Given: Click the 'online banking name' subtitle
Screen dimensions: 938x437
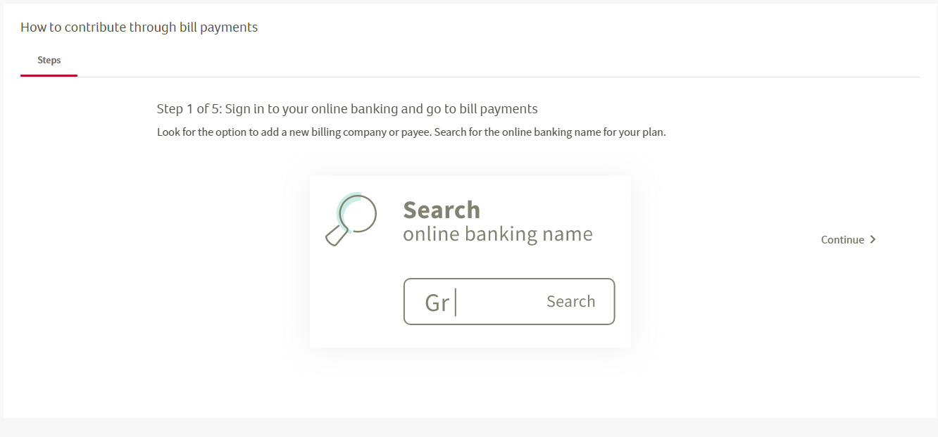Looking at the screenshot, I should (498, 234).
